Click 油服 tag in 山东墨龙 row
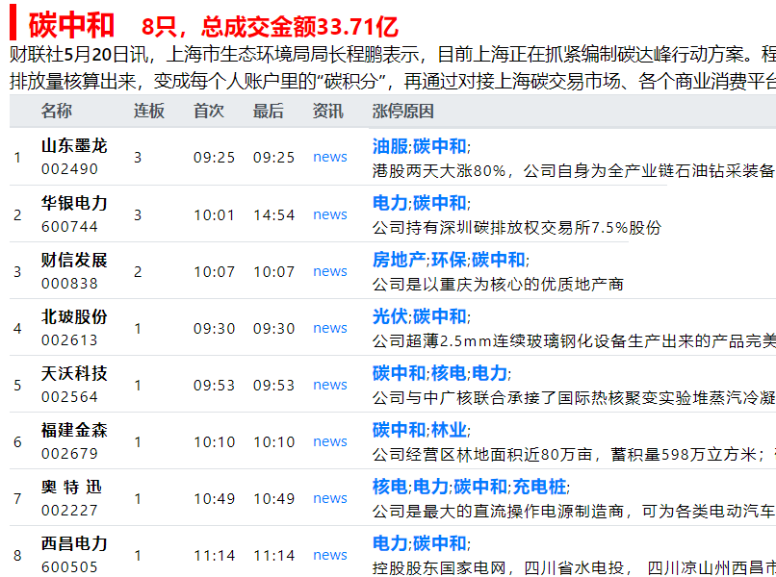 [x=390, y=146]
